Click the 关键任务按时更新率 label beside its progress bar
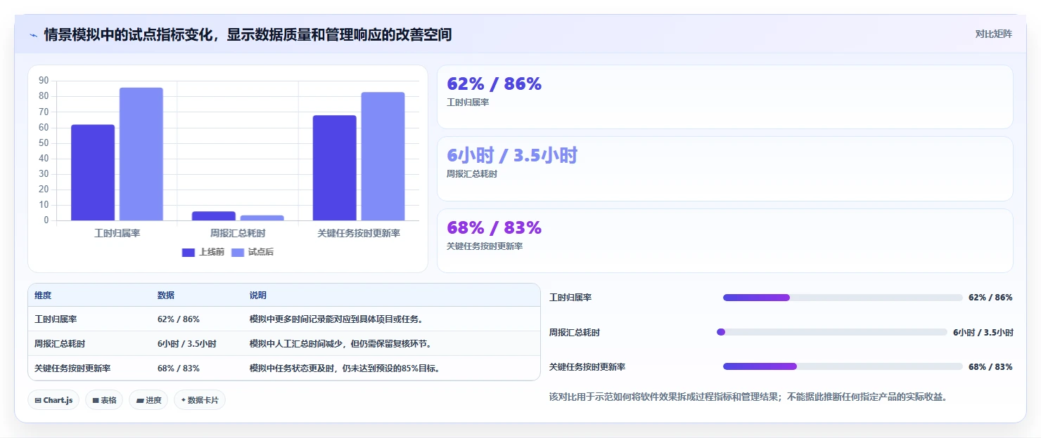This screenshot has width=1041, height=438. pos(587,366)
